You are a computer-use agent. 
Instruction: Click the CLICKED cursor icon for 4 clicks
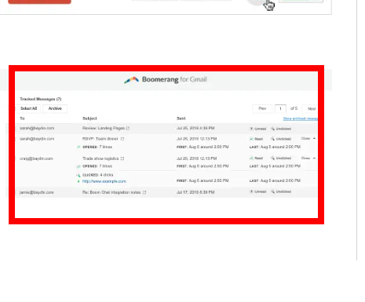(78, 175)
